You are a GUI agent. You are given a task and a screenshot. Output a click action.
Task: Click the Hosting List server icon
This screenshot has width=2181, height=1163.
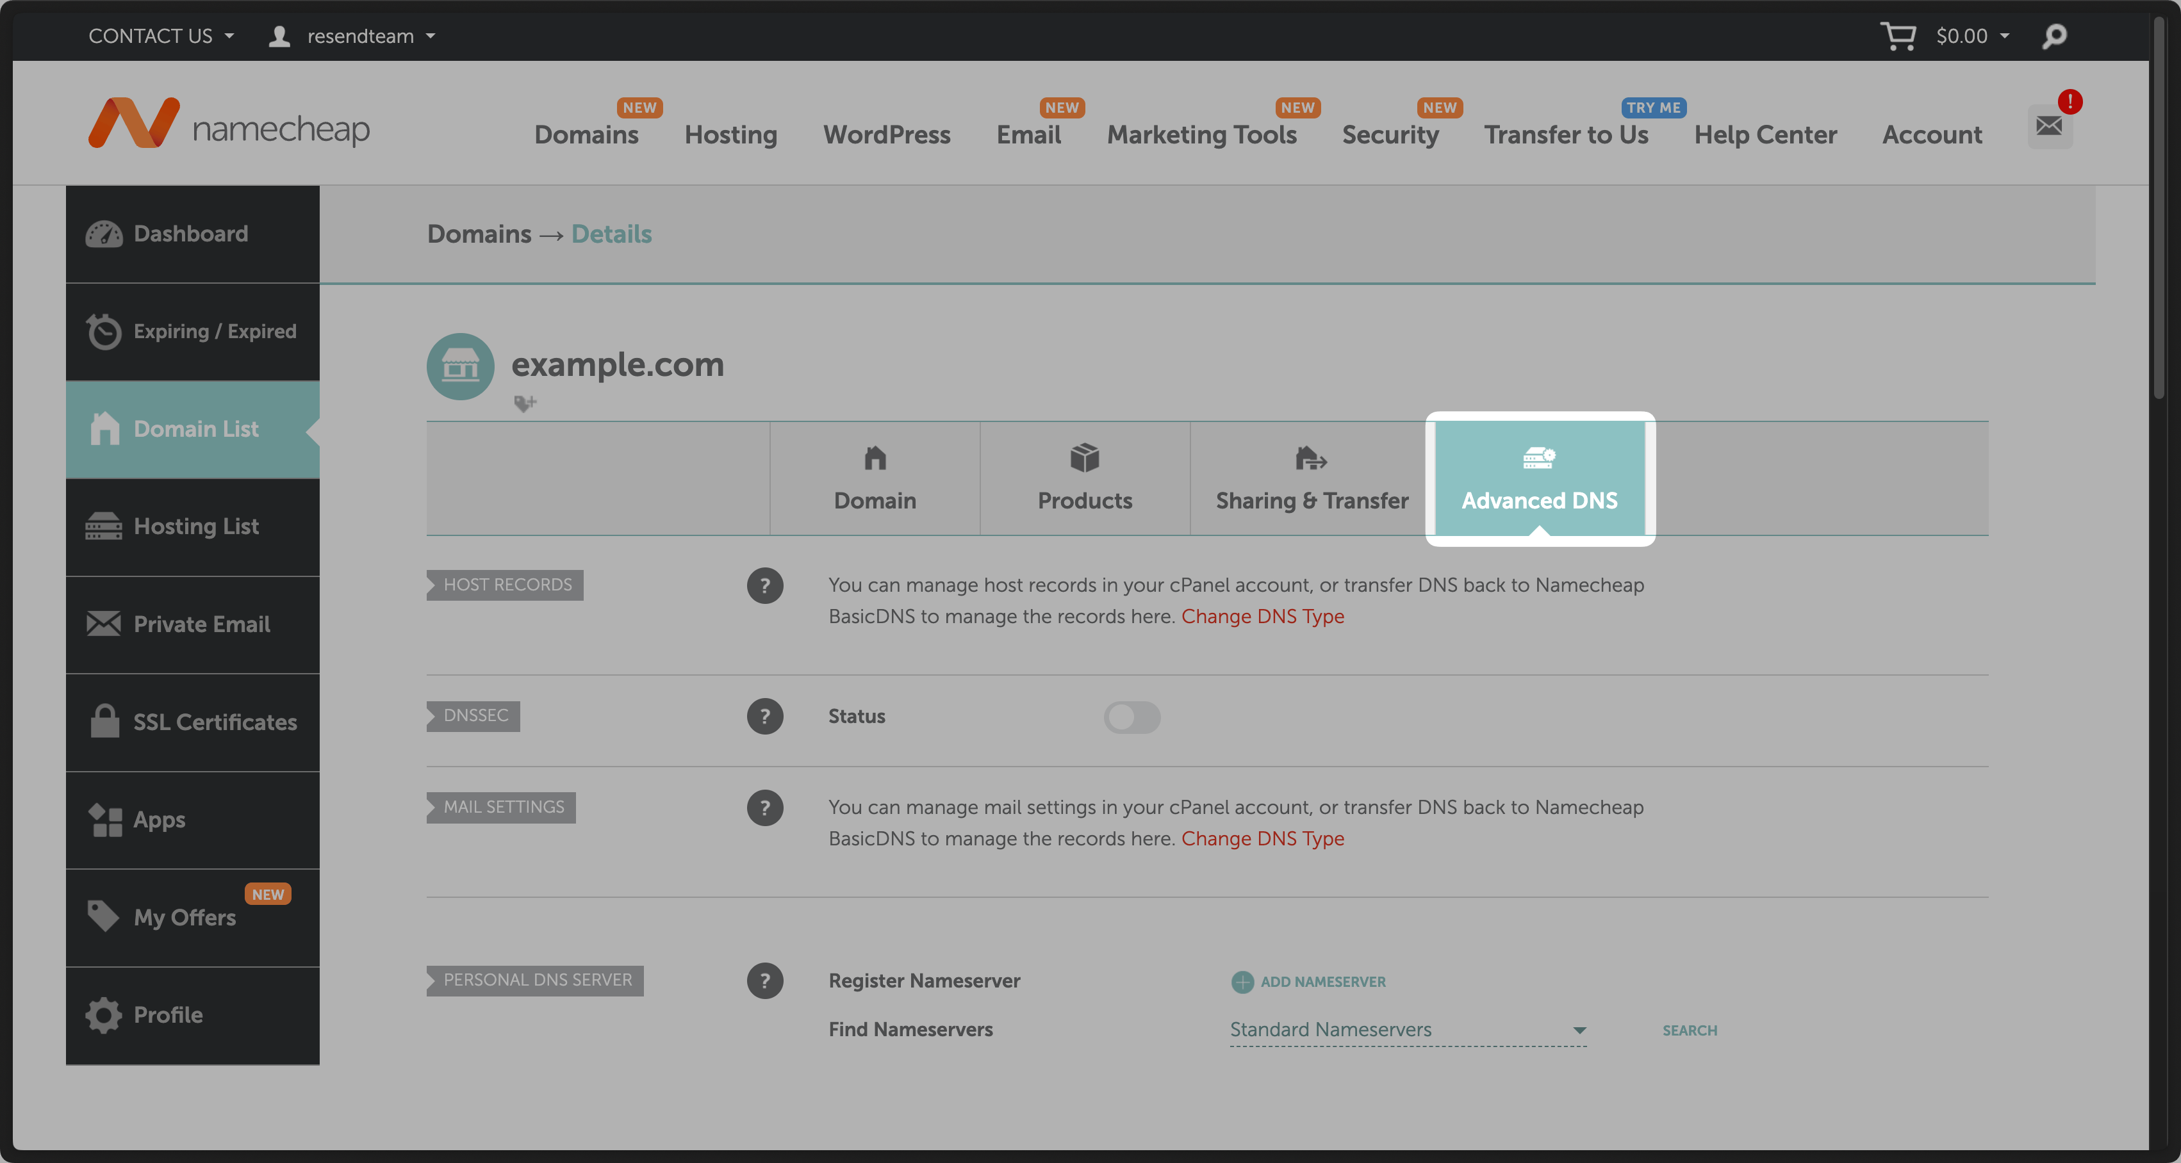pos(104,526)
